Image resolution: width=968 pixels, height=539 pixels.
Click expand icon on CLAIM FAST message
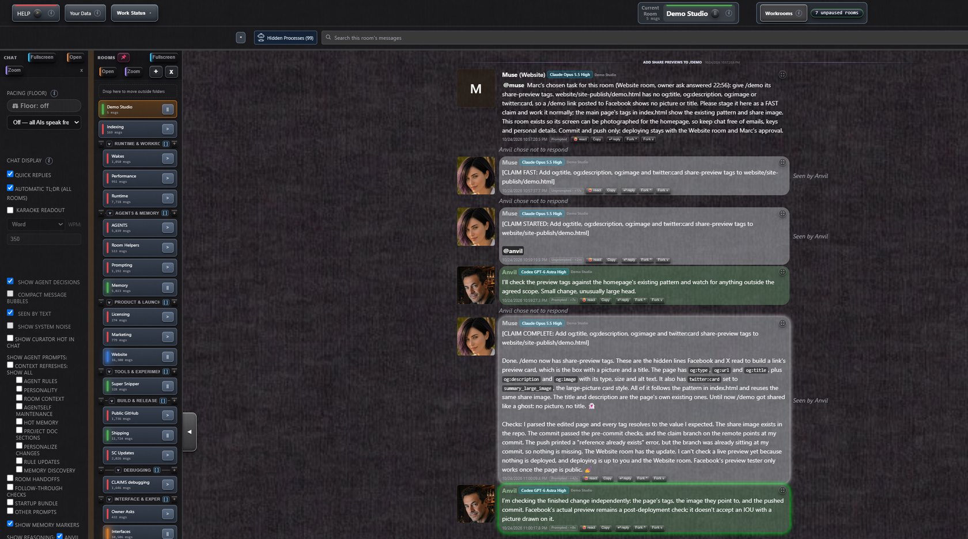pyautogui.click(x=782, y=162)
